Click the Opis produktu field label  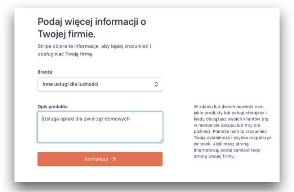[53, 107]
